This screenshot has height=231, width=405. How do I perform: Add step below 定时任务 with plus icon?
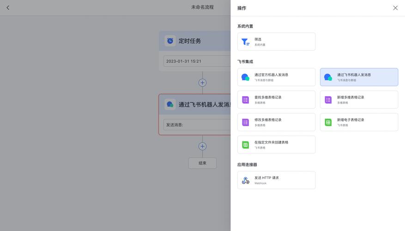click(x=202, y=83)
